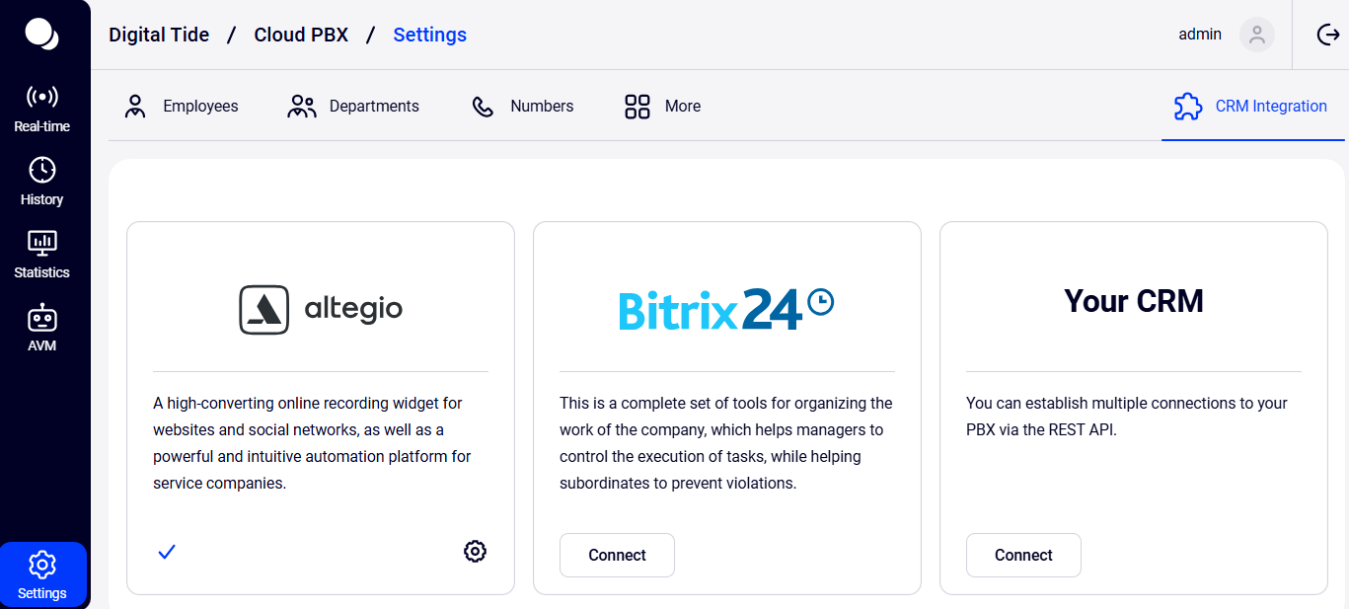Viewport: 1349px width, 609px height.
Task: Connect the Bitrix24 integration
Action: [x=617, y=555]
